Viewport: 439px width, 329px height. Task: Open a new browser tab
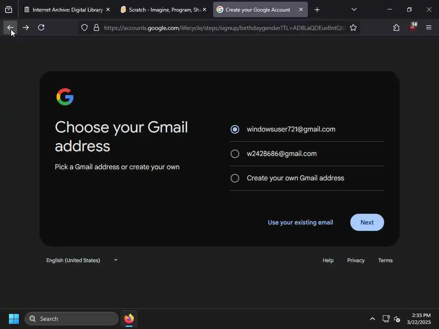pyautogui.click(x=317, y=10)
